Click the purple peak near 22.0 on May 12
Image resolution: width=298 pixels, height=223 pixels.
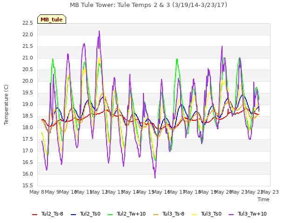pos(99,31)
